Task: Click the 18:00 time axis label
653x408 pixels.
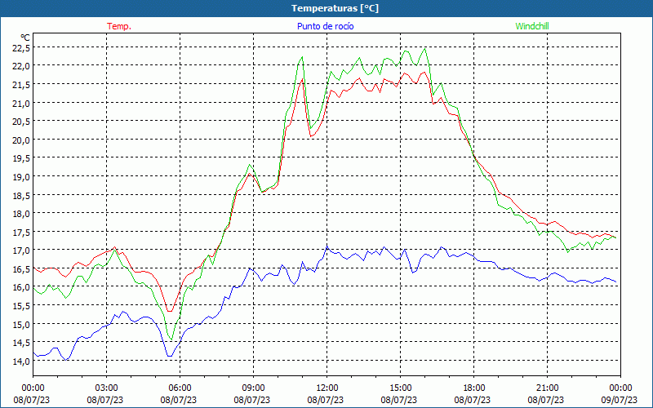Action: (x=474, y=388)
